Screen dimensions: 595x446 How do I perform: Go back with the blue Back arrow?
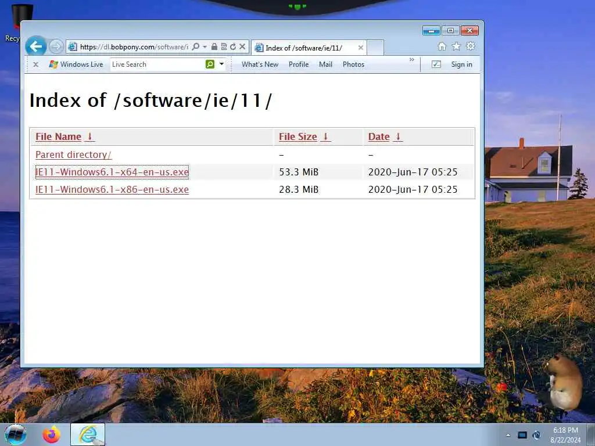point(35,46)
